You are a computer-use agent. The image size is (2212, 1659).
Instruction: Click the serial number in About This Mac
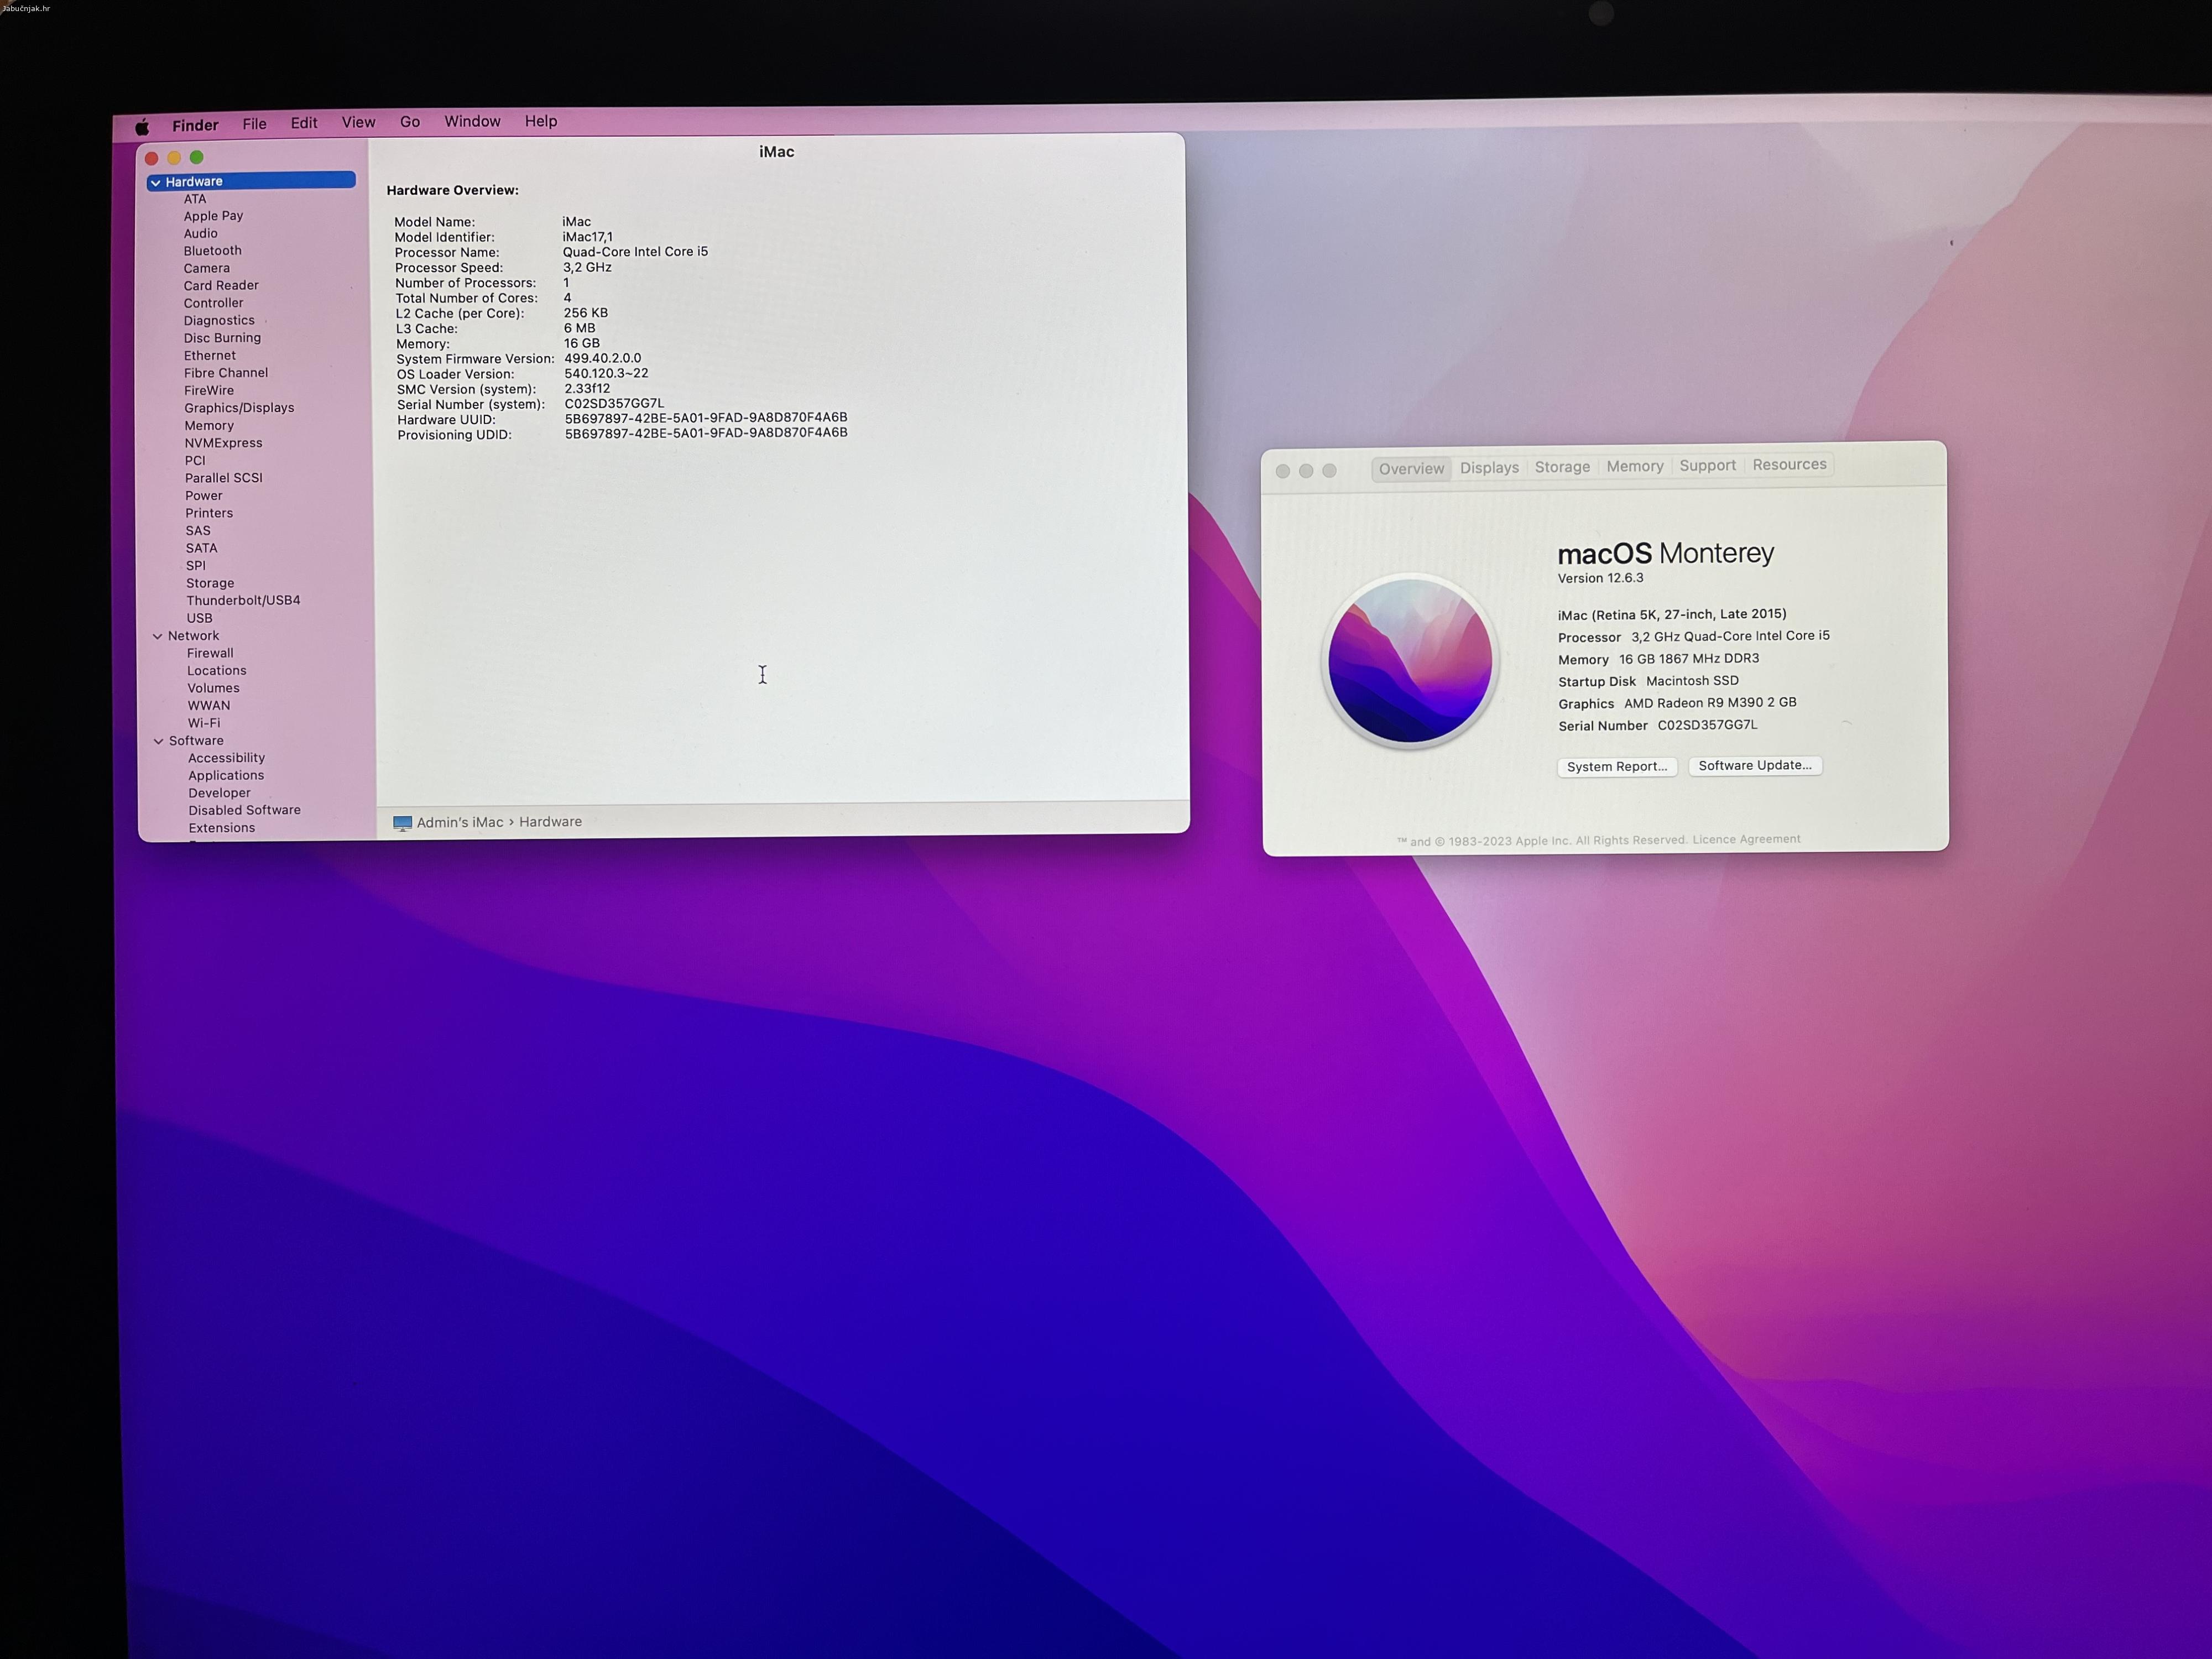click(x=1707, y=725)
